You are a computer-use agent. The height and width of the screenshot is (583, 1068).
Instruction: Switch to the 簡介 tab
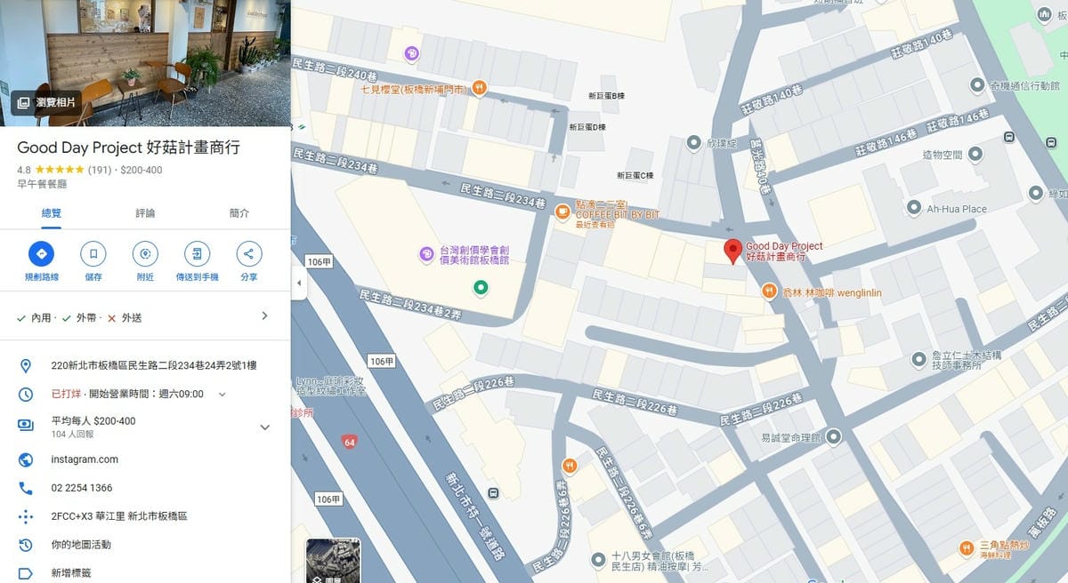239,213
